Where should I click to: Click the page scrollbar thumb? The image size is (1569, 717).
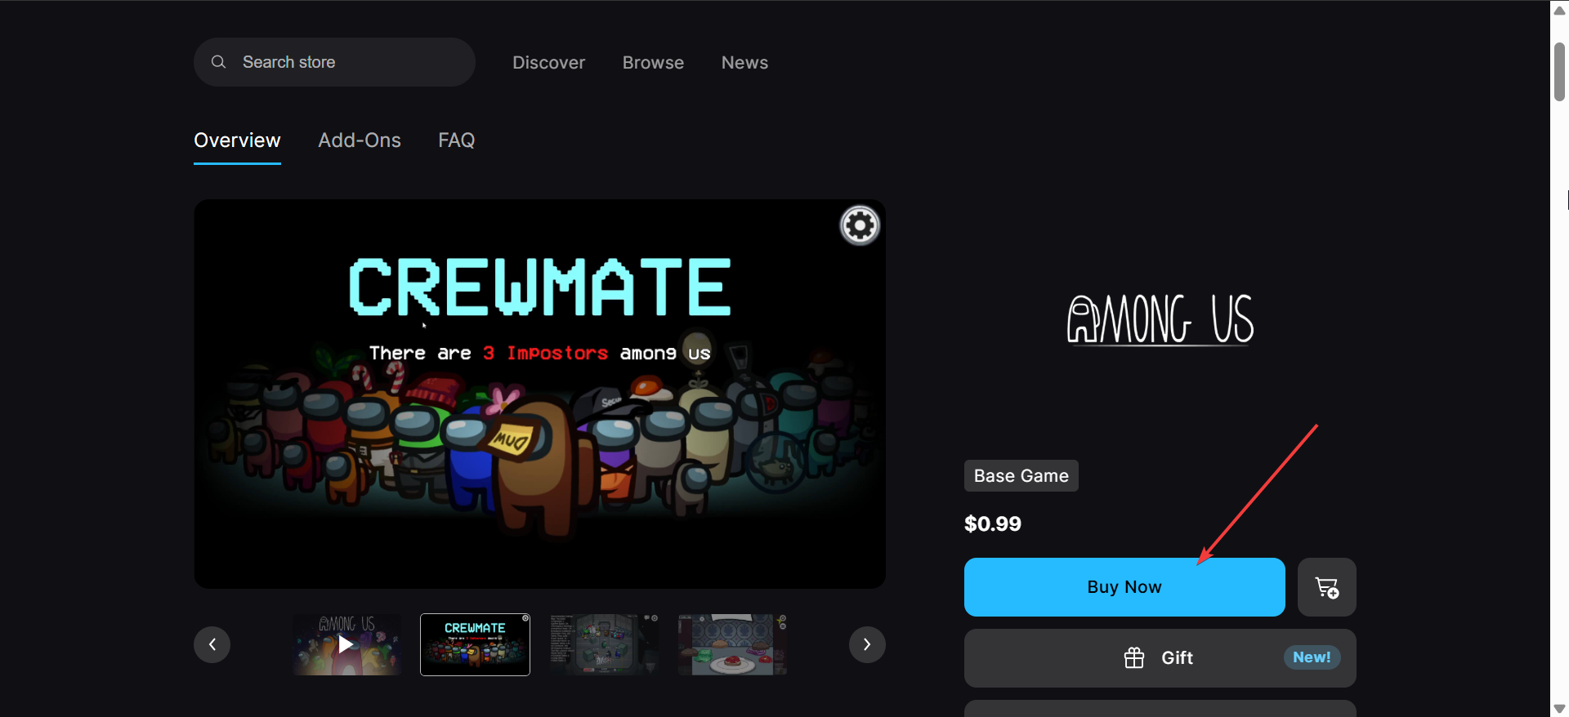tap(1559, 72)
